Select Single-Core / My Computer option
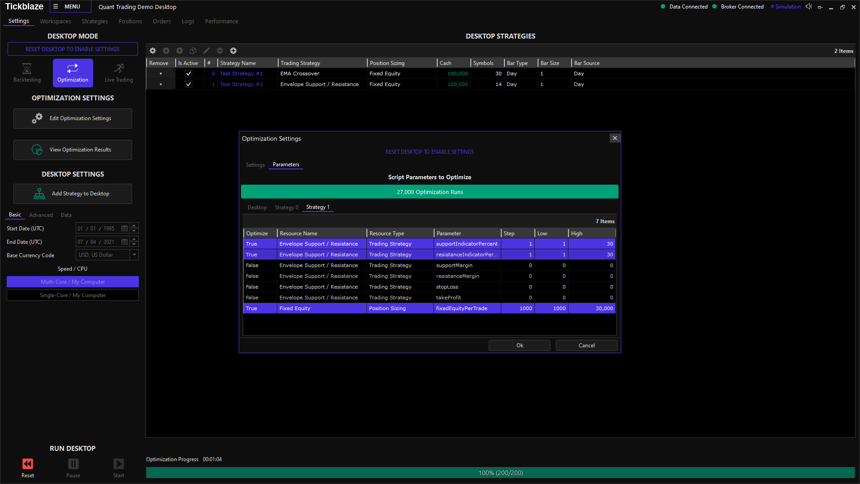The image size is (860, 484). (73, 295)
